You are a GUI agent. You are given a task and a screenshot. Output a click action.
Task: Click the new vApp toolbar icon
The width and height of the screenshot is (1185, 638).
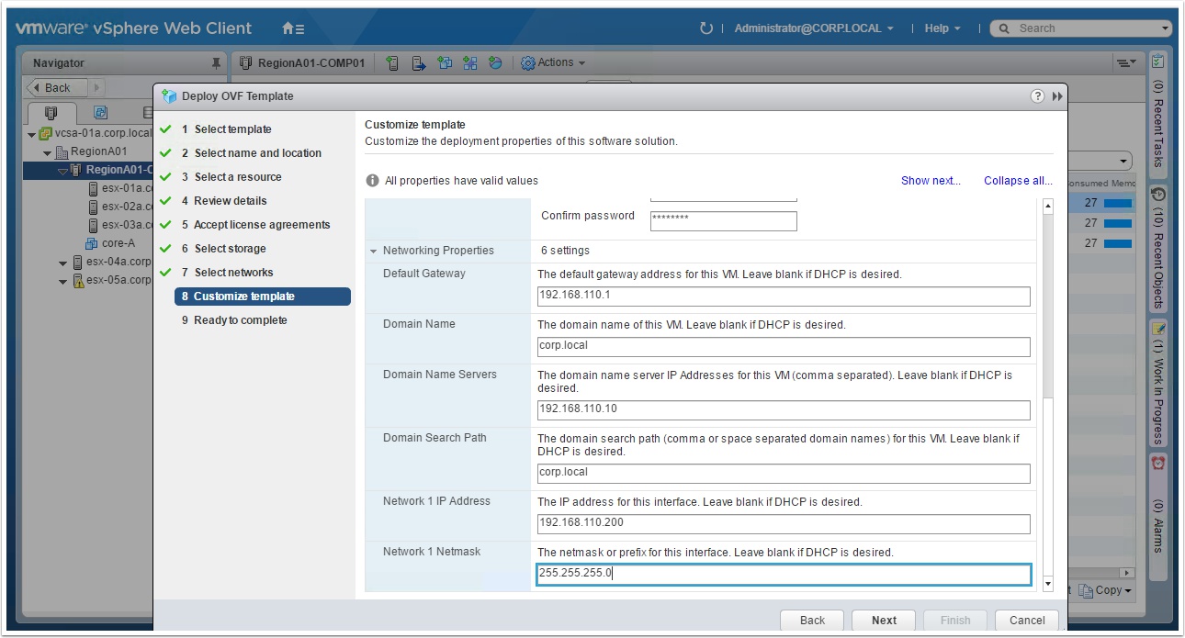(470, 62)
